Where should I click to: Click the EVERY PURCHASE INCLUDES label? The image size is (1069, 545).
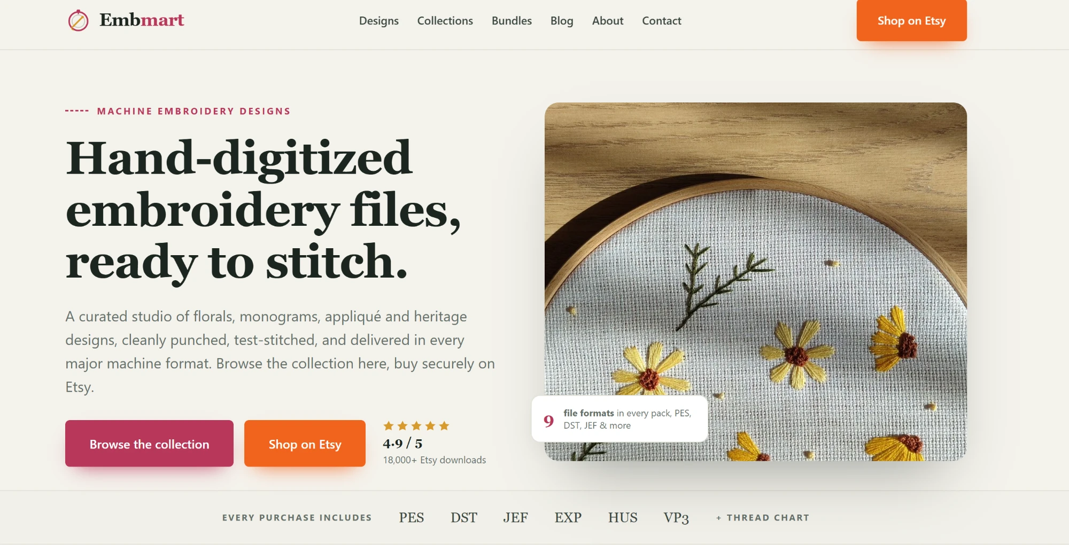click(297, 518)
